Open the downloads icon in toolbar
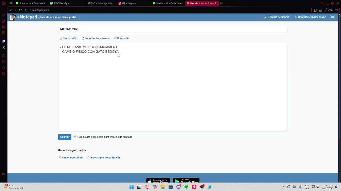This screenshot has width=341, height=191. coord(325,10)
